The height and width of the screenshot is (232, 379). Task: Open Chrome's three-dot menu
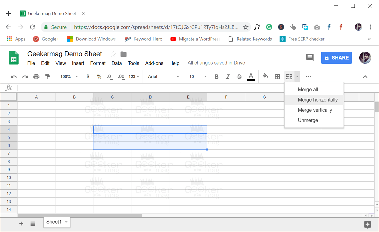[370, 27]
